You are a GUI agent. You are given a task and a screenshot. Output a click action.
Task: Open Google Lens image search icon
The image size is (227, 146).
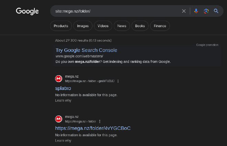click(x=206, y=11)
